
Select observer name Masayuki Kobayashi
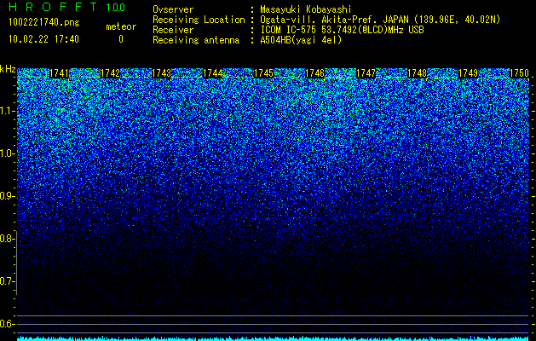pyautogui.click(x=306, y=9)
